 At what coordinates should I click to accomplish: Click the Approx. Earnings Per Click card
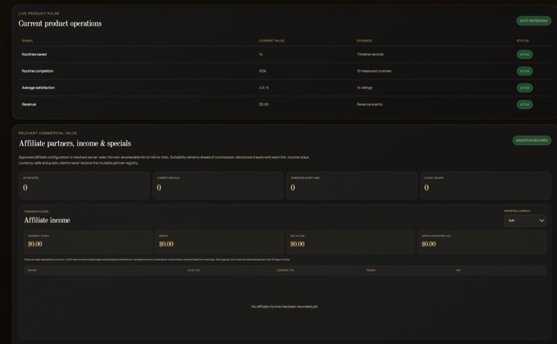pyautogui.click(x=482, y=242)
